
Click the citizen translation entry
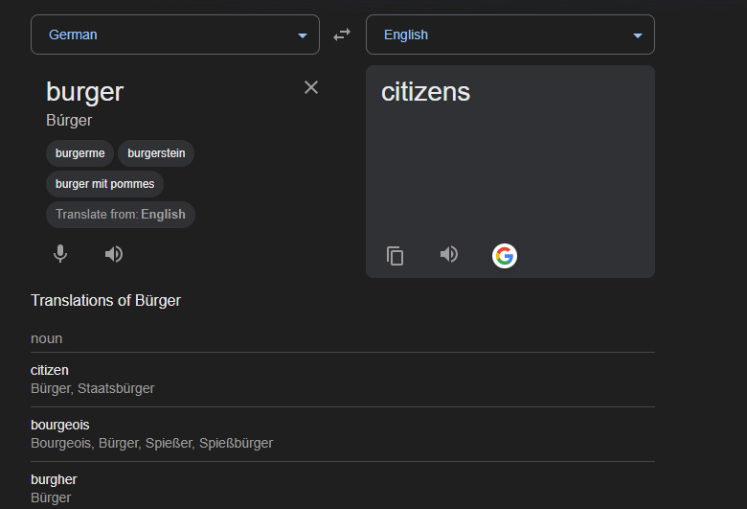50,370
